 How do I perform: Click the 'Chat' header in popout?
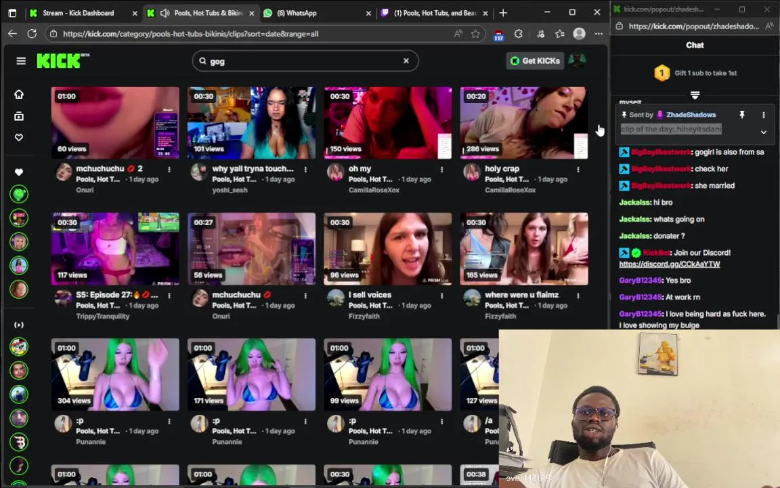click(695, 45)
